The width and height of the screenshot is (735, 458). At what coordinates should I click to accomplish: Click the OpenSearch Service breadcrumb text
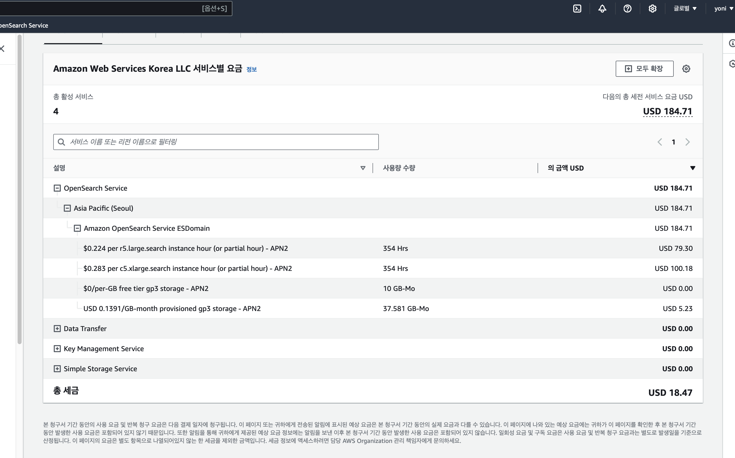click(24, 25)
